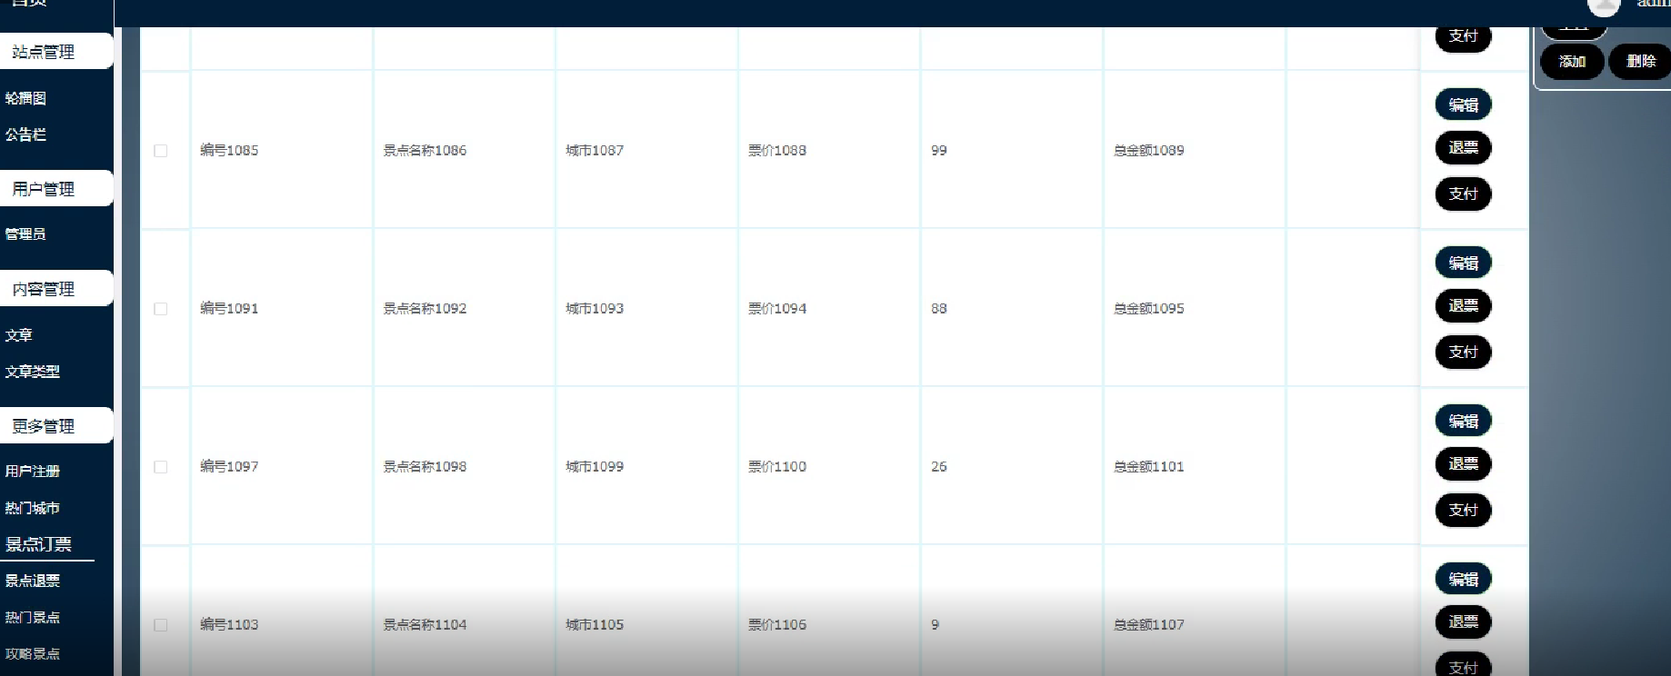Image resolution: width=1671 pixels, height=676 pixels.
Task: Click cell 票价1094
Action: (777, 309)
